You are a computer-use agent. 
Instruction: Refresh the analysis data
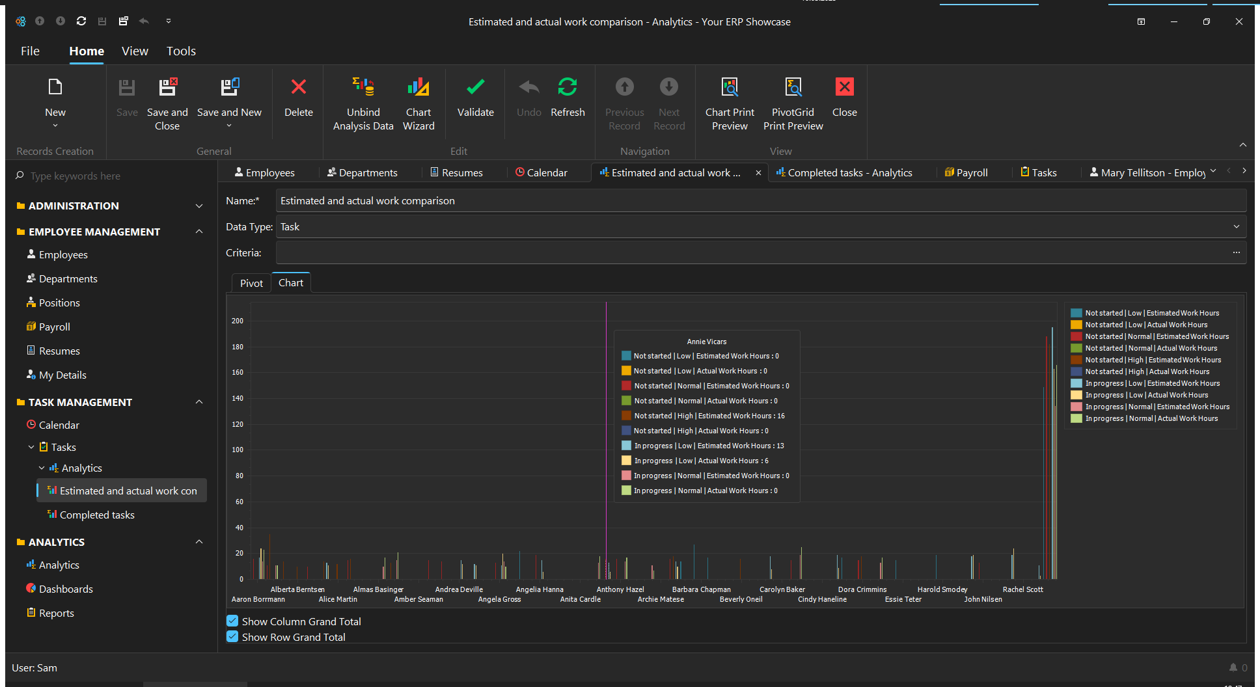[x=568, y=98]
